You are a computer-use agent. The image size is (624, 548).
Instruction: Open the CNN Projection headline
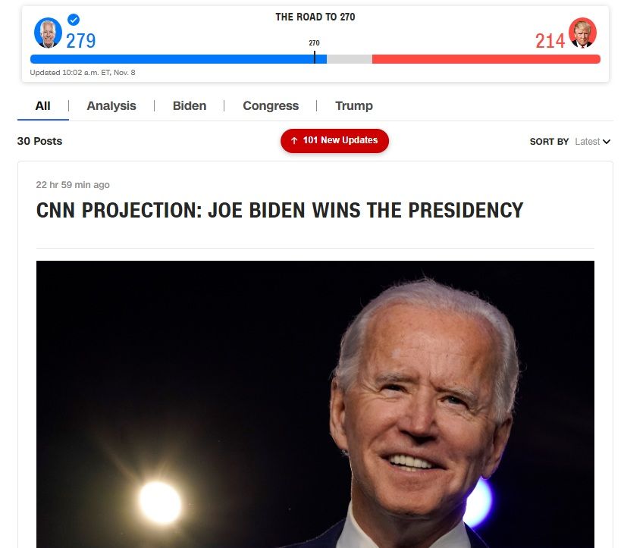point(279,210)
